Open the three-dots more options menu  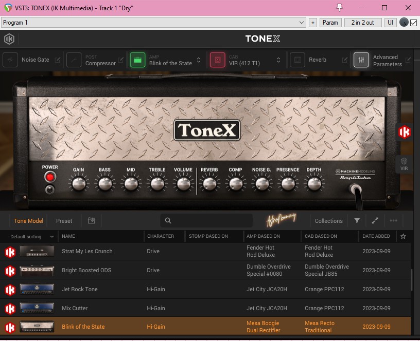(x=393, y=220)
